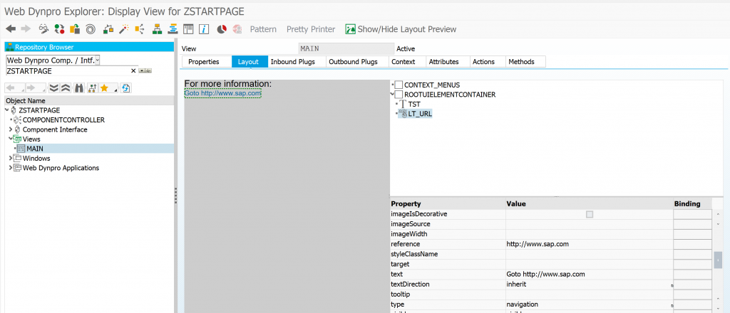Select the Layout tab
The height and width of the screenshot is (313, 730).
click(248, 62)
